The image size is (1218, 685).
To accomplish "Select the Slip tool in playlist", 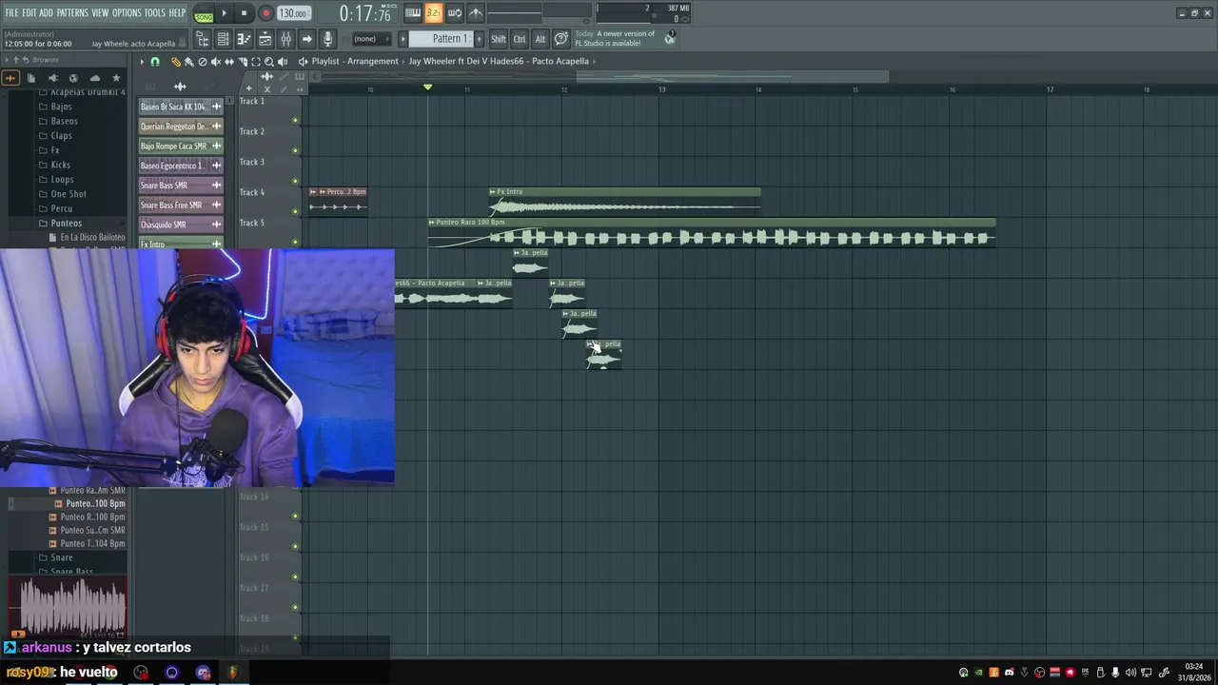I will [228, 62].
